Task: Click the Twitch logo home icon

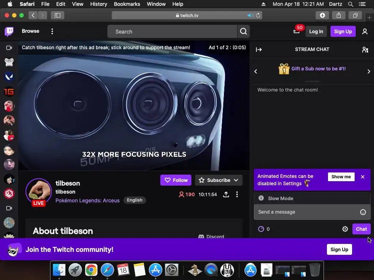Action: point(9,31)
